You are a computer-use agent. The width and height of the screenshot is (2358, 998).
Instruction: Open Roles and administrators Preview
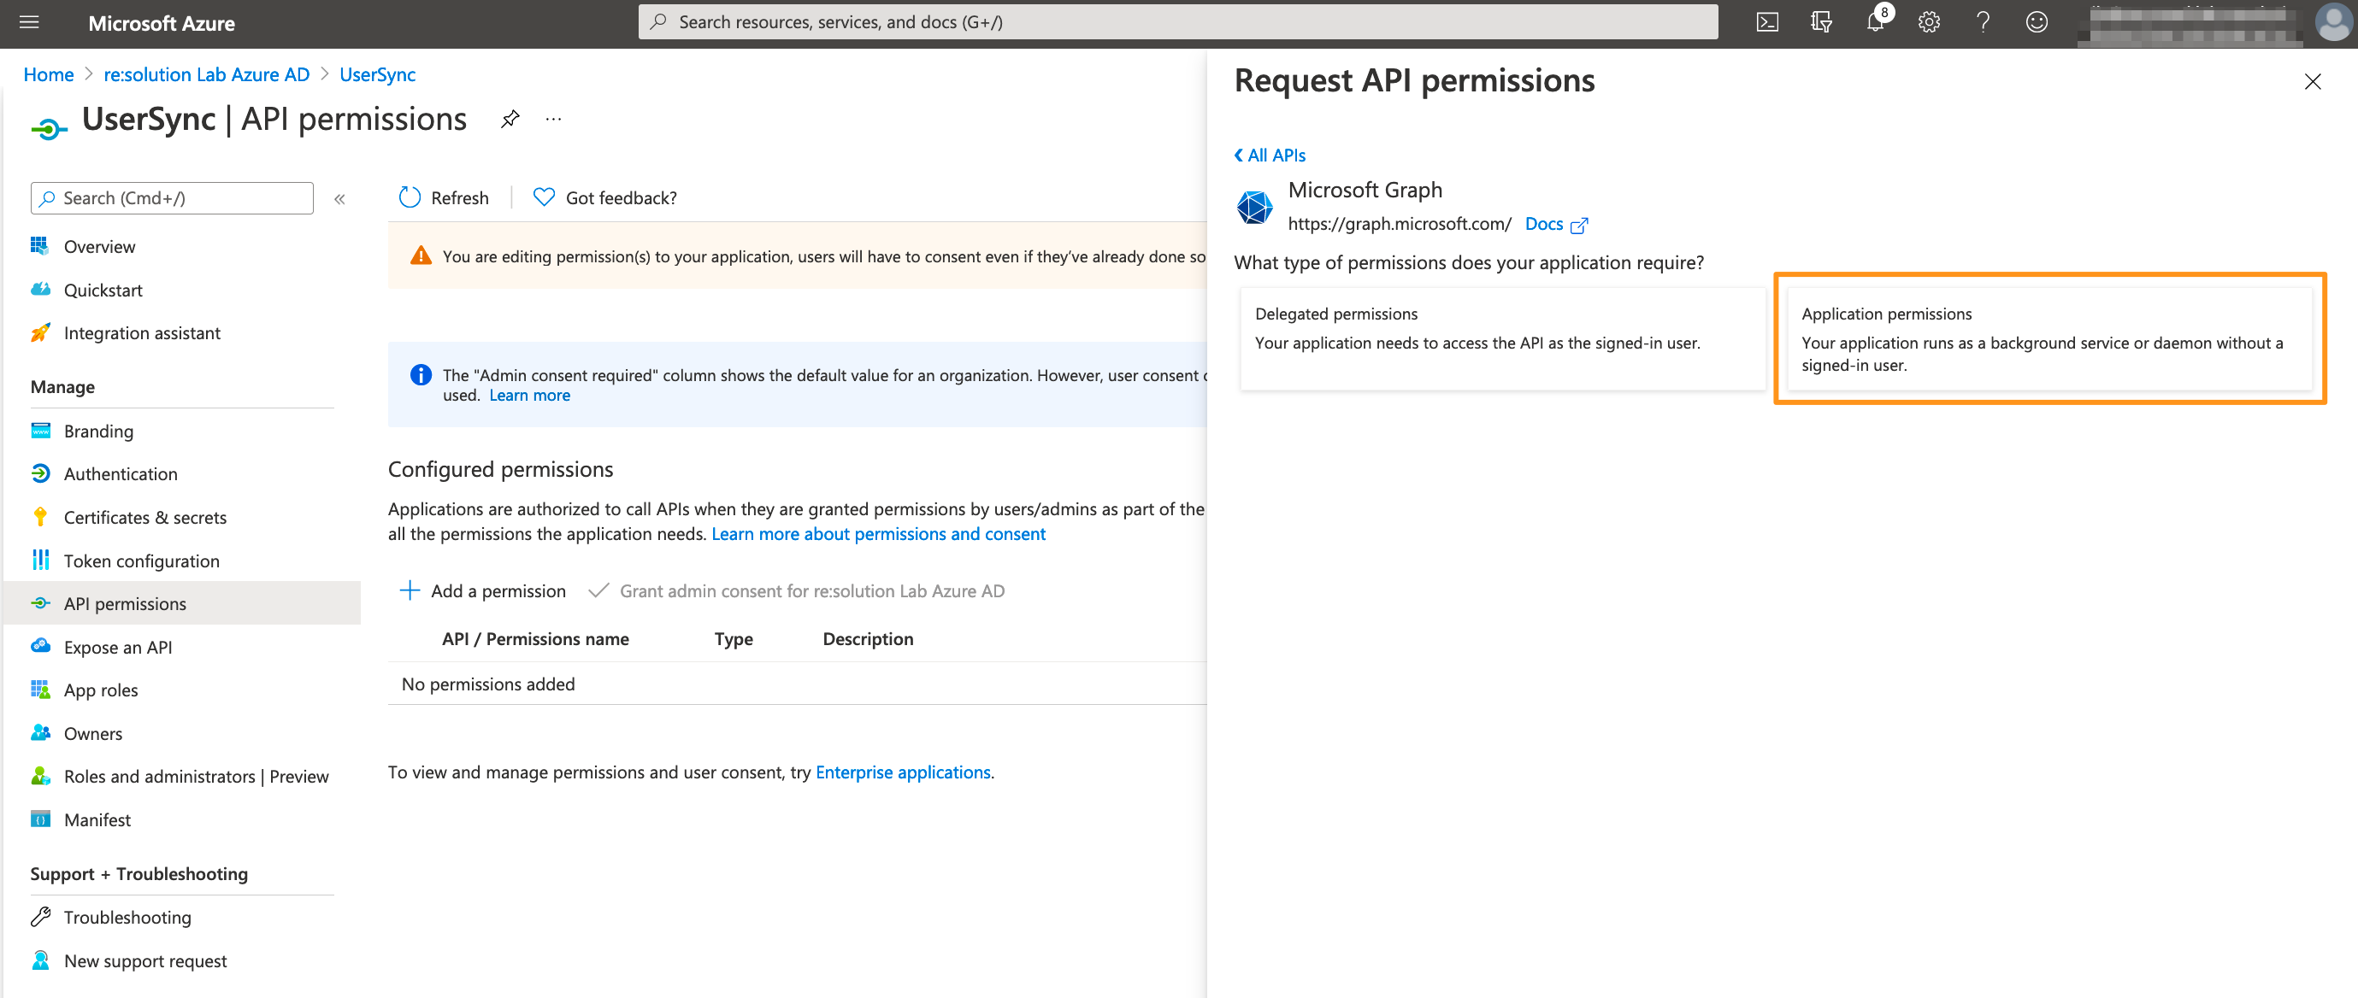[x=196, y=777]
